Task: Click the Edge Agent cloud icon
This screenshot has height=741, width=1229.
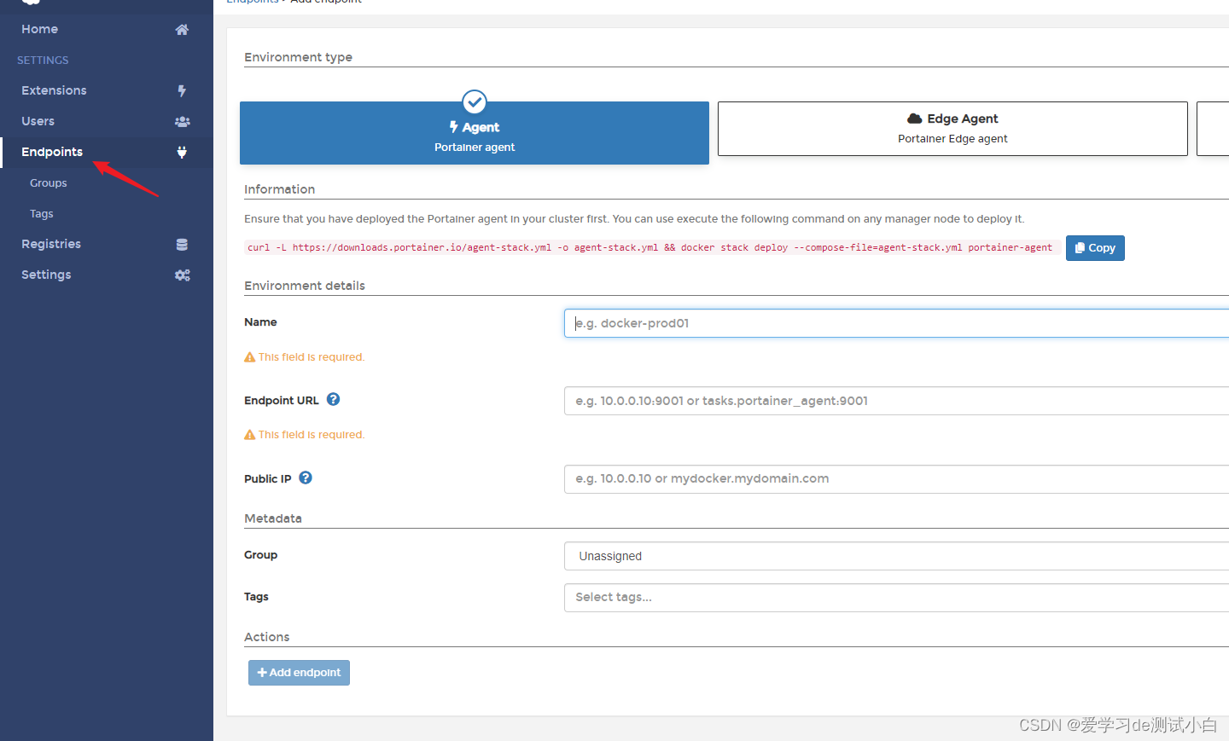Action: (x=915, y=119)
